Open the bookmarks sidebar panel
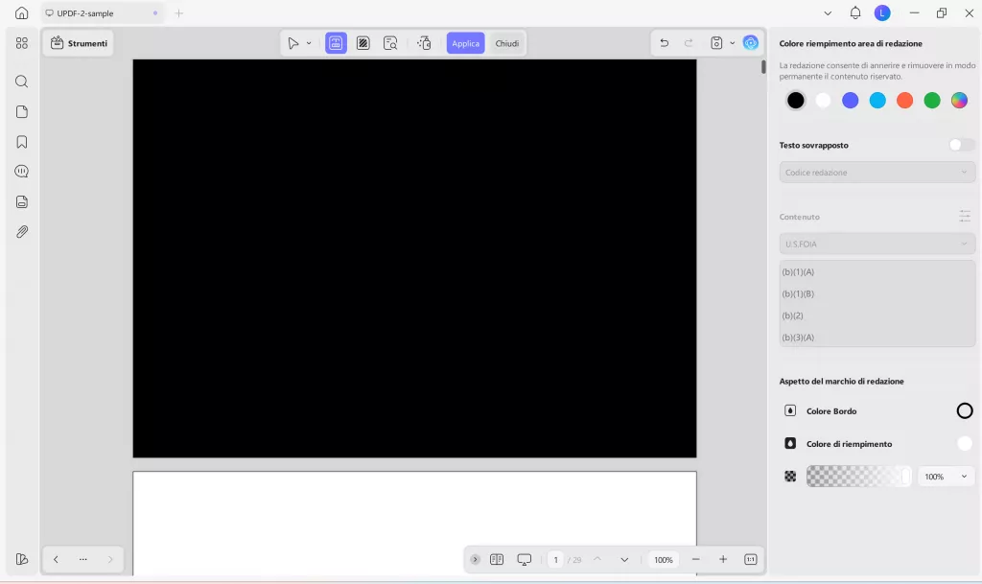 click(x=21, y=141)
